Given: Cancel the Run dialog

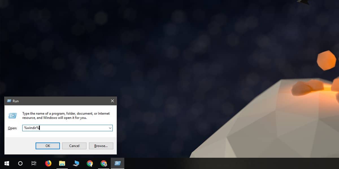Looking at the screenshot, I should click(74, 146).
